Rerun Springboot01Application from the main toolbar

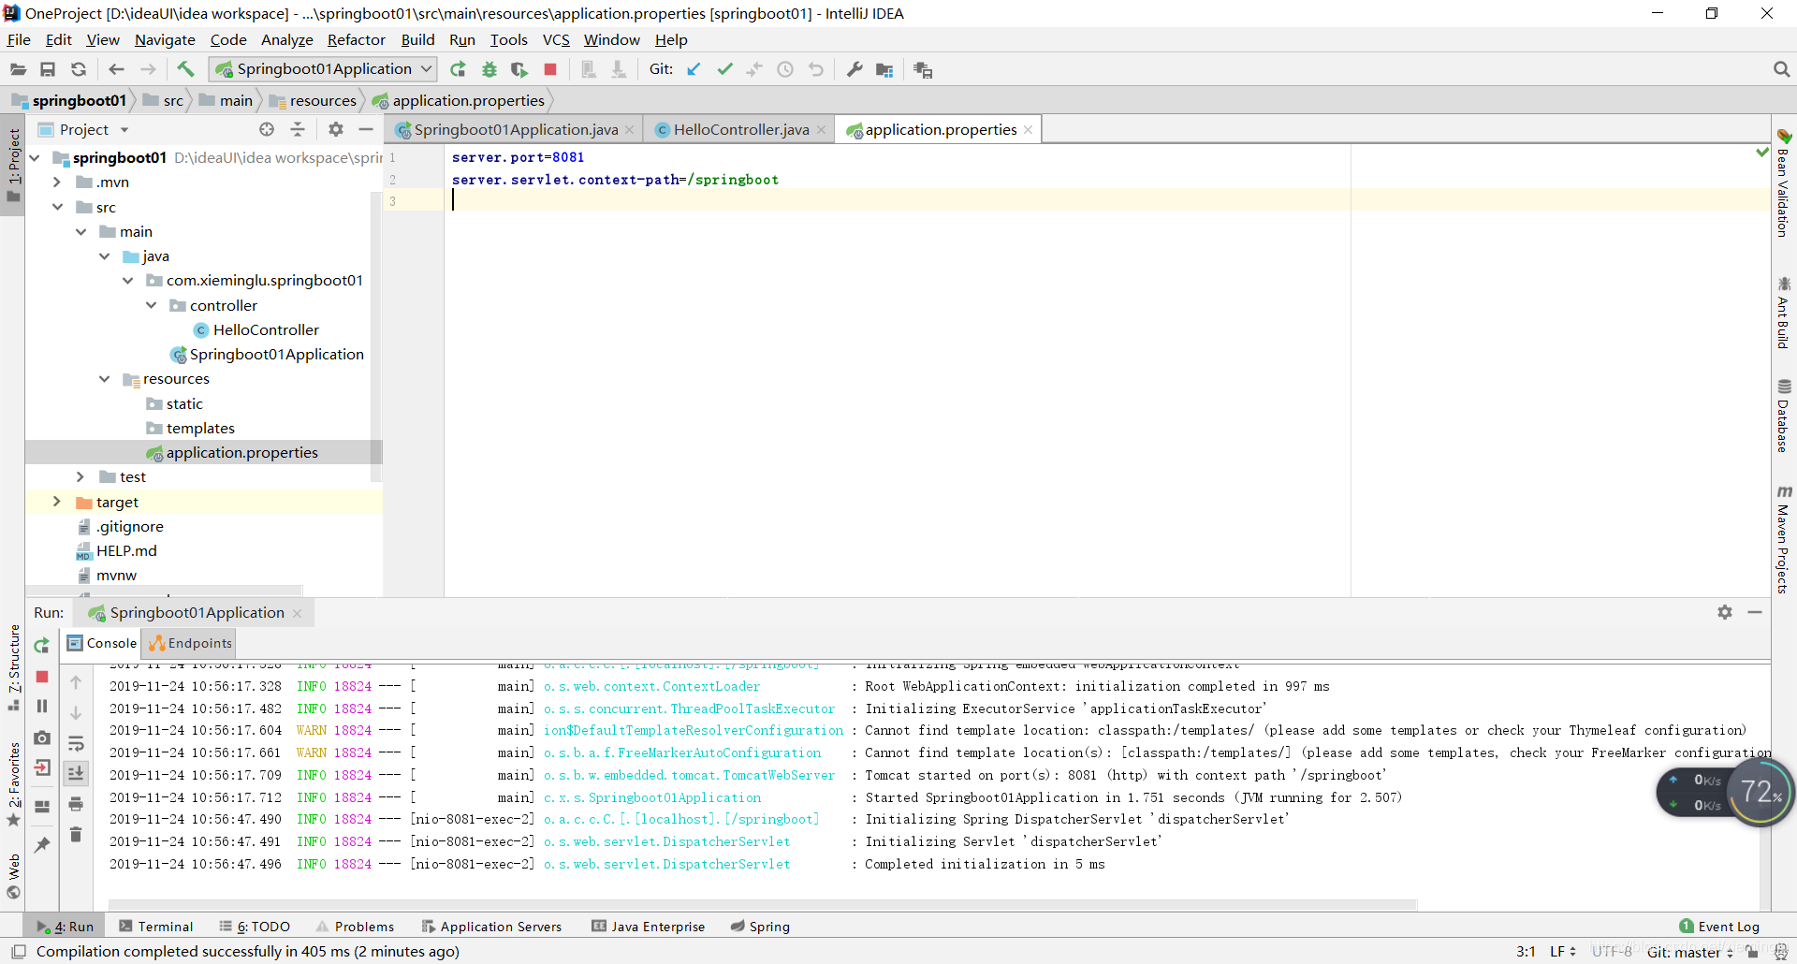click(458, 69)
